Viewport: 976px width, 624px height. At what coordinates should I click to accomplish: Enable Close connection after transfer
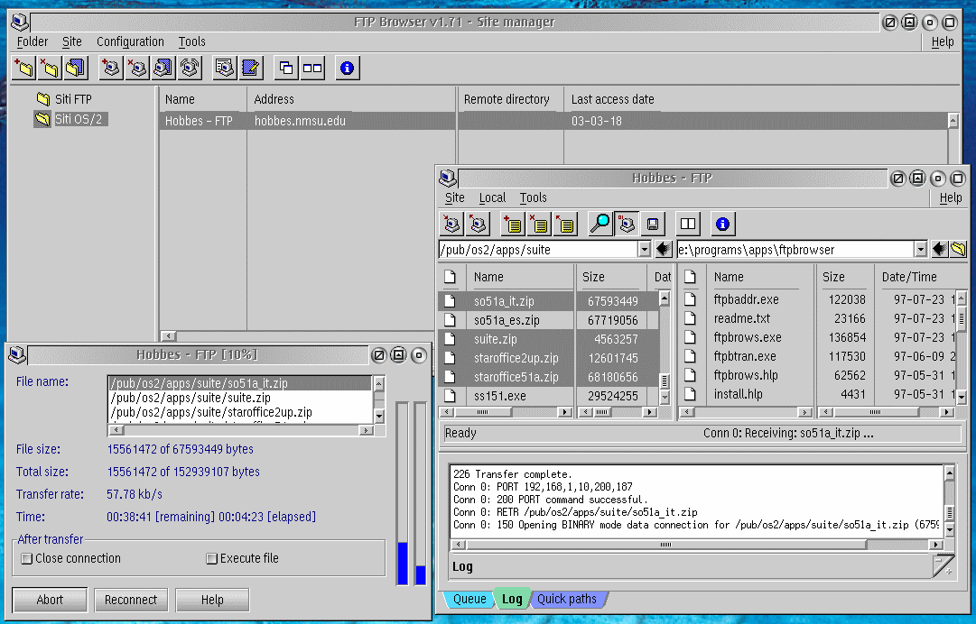click(26, 559)
